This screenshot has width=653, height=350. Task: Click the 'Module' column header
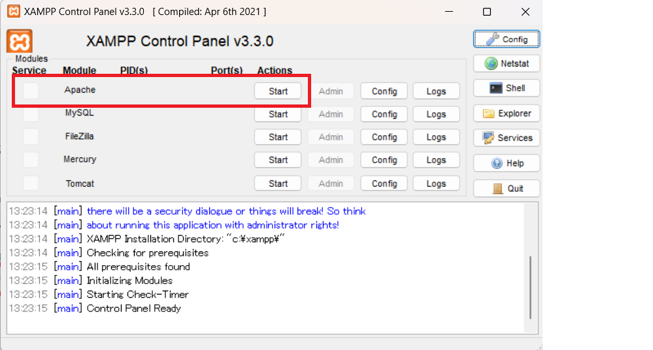[80, 71]
